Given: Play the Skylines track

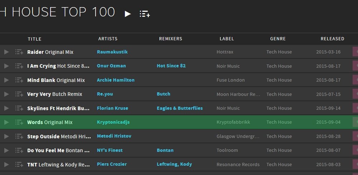Looking at the screenshot, I should coord(6,108).
